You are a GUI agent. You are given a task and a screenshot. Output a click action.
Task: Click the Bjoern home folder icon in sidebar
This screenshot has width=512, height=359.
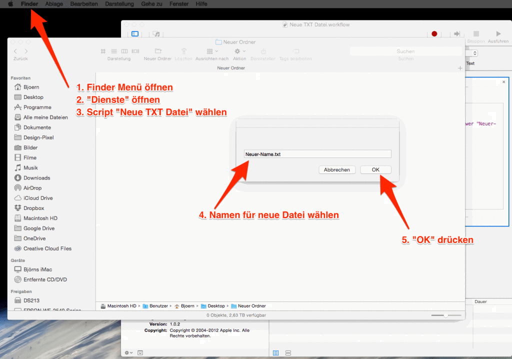point(17,87)
